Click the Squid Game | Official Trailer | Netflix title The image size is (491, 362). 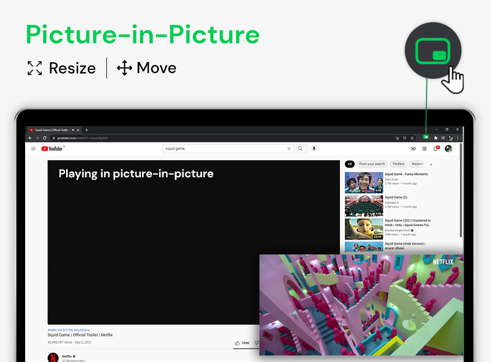[80, 335]
